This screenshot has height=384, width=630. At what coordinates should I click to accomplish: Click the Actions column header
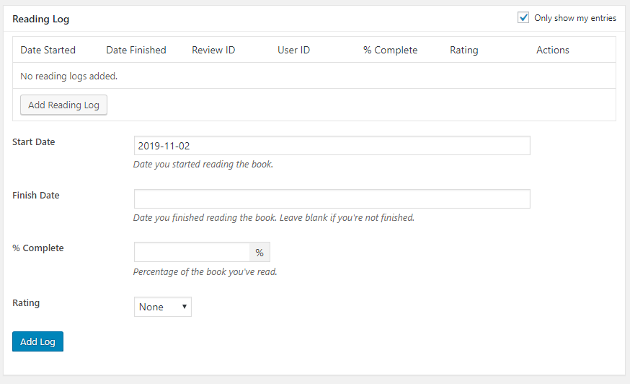[x=552, y=50]
